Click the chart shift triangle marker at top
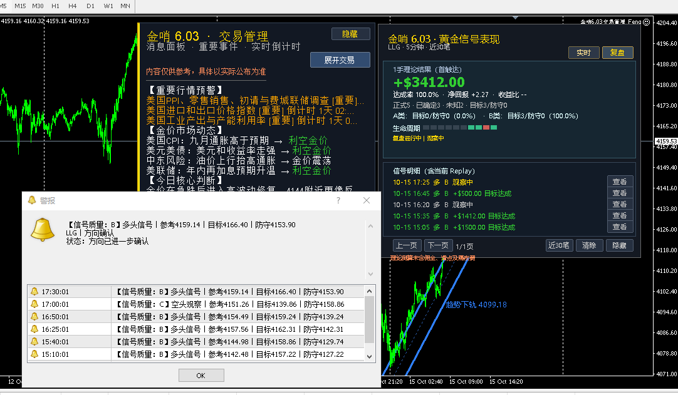The width and height of the screenshot is (678, 395). coord(516,18)
